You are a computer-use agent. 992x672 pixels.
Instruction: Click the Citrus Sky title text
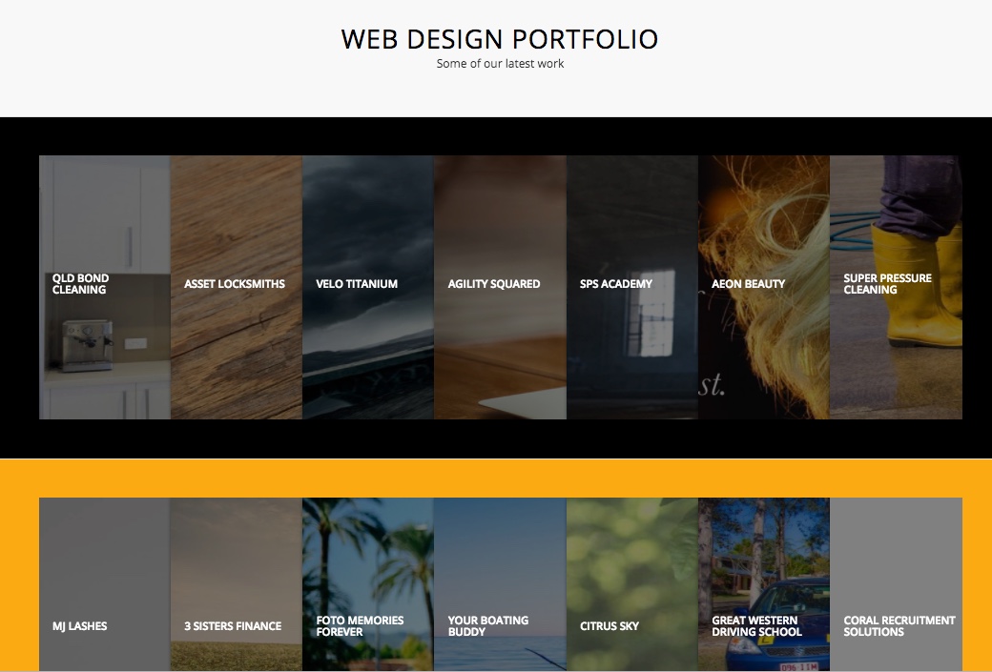[x=610, y=626]
